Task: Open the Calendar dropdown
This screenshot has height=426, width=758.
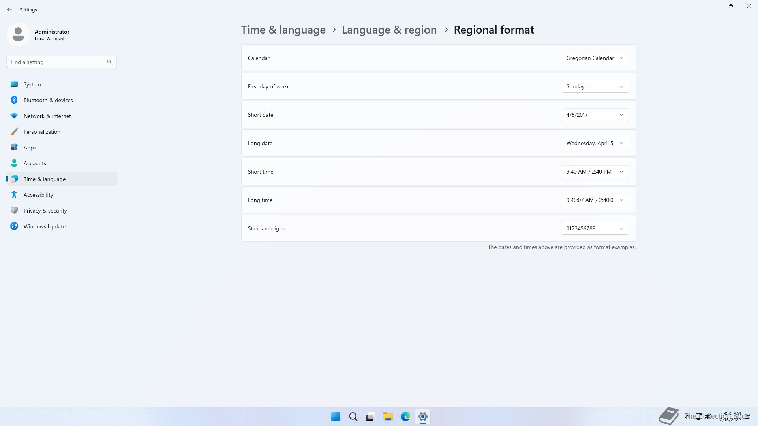Action: tap(595, 58)
